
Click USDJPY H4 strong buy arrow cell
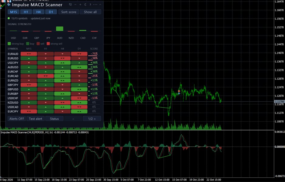point(62,63)
